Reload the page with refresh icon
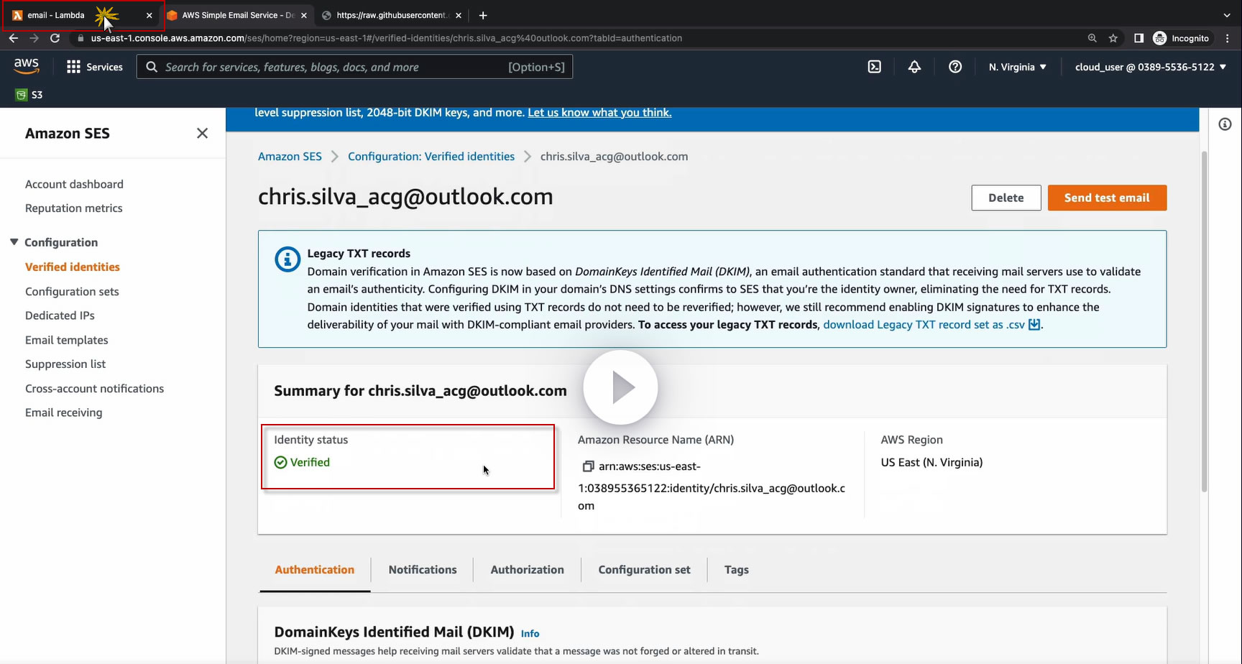The height and width of the screenshot is (664, 1242). click(55, 38)
